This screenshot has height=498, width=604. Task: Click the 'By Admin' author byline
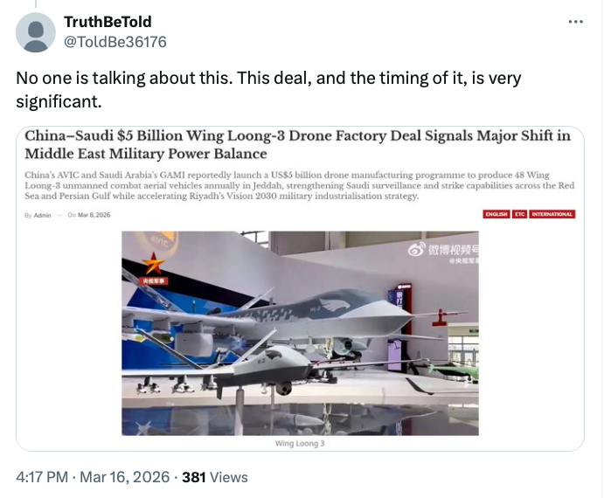pos(38,215)
